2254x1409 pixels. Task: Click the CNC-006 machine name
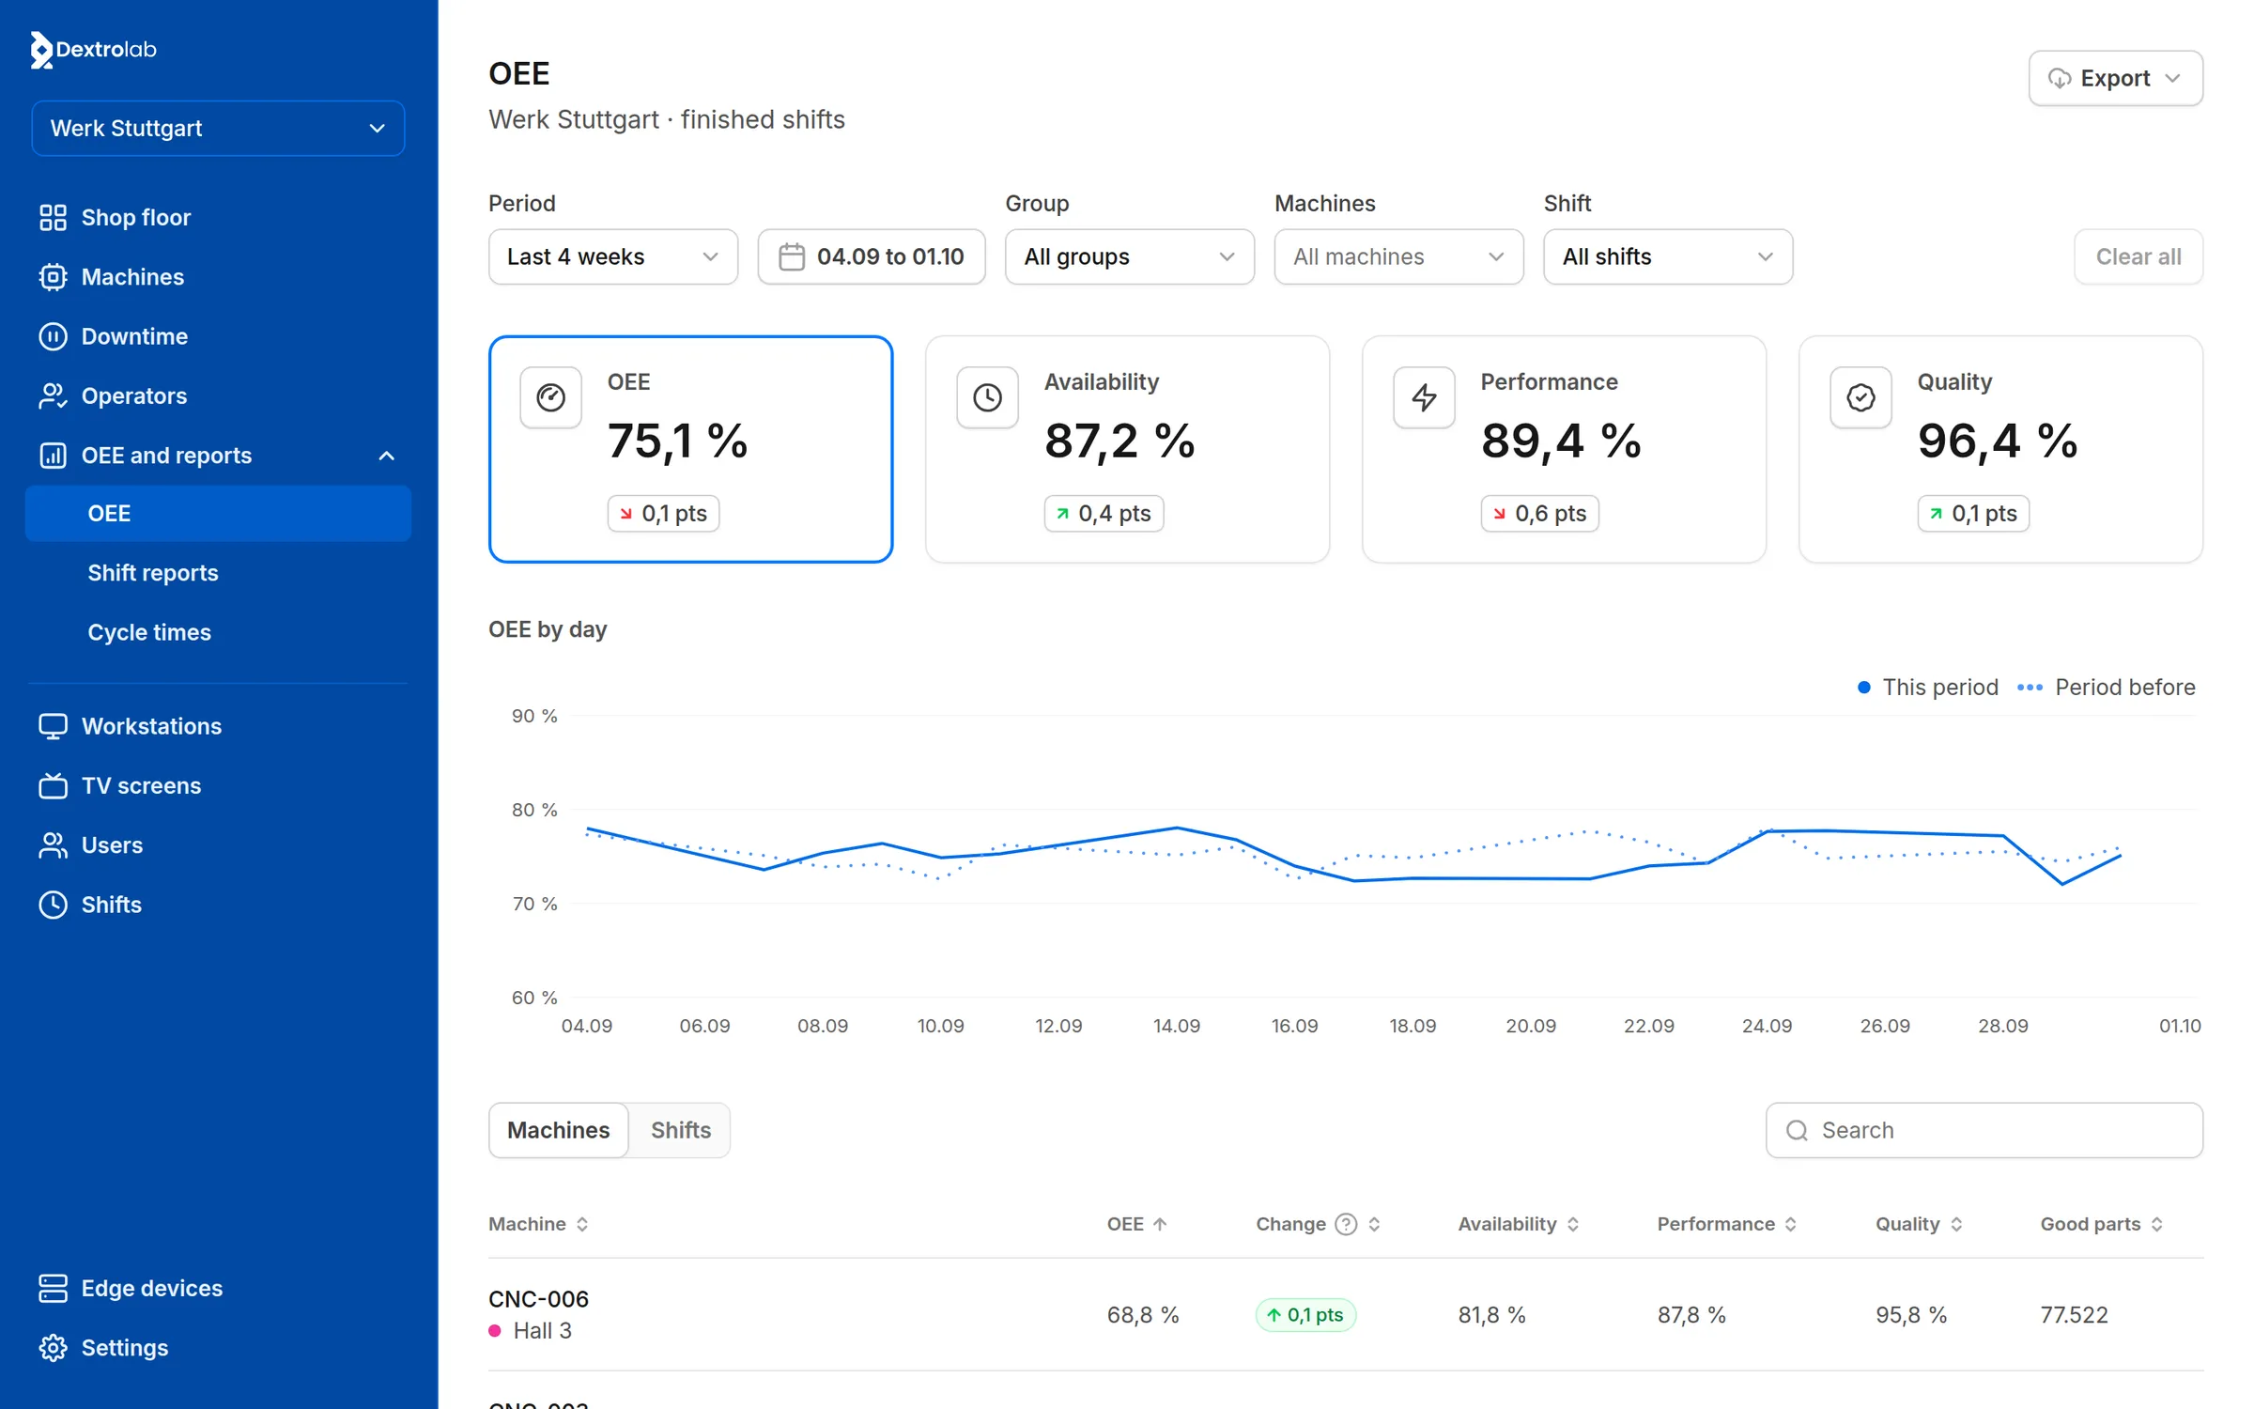538,1299
